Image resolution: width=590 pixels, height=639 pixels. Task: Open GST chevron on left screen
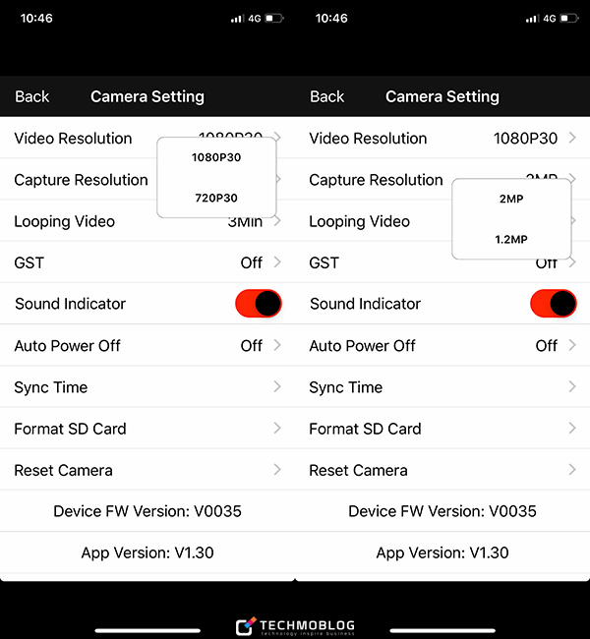[x=277, y=262]
